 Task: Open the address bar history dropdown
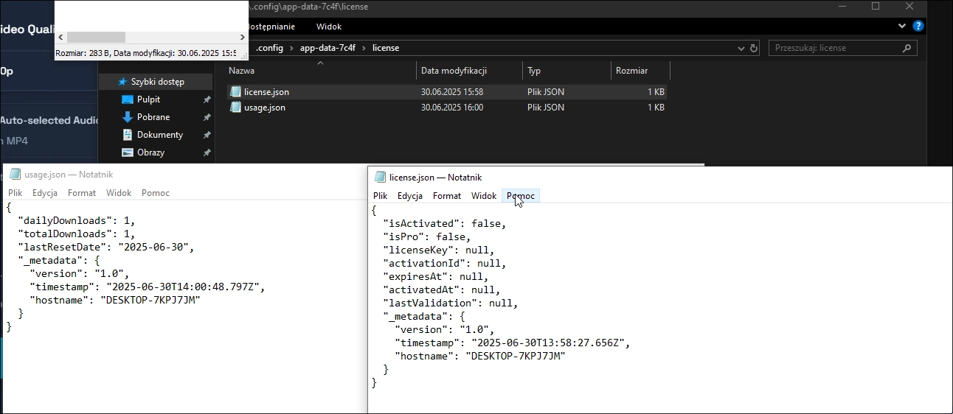741,49
